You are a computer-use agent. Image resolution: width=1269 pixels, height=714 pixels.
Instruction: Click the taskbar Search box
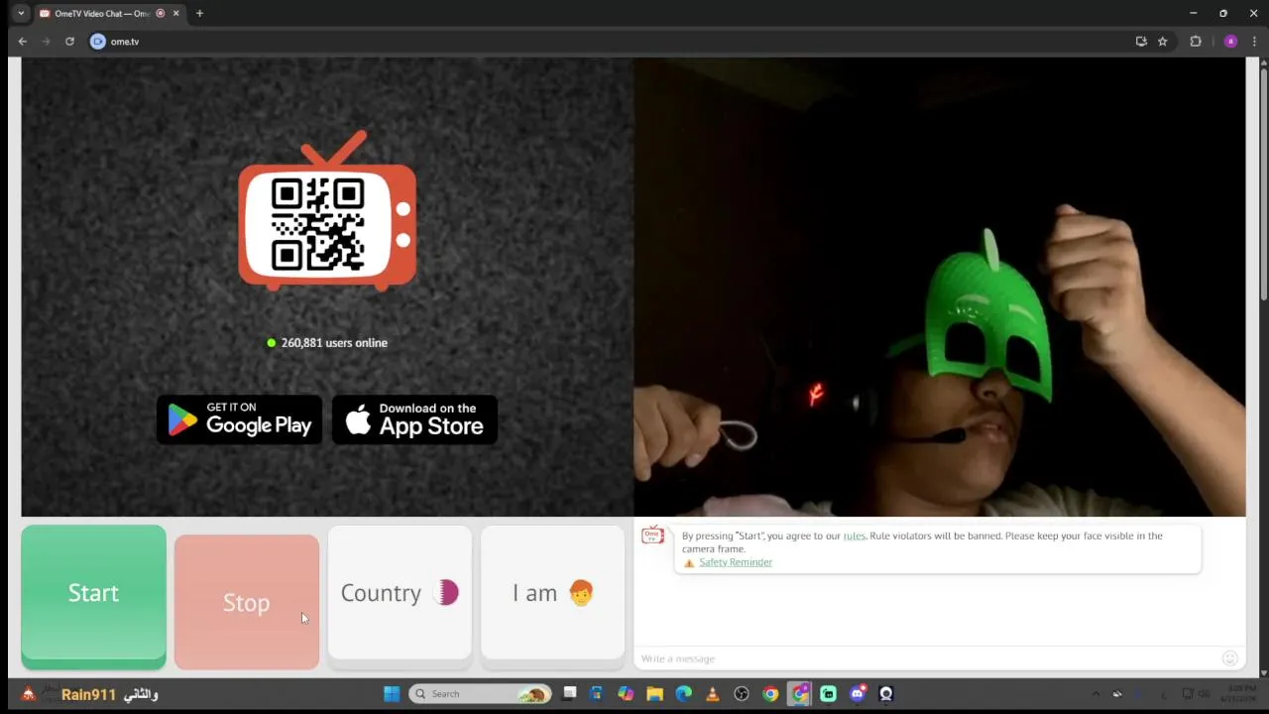(480, 694)
